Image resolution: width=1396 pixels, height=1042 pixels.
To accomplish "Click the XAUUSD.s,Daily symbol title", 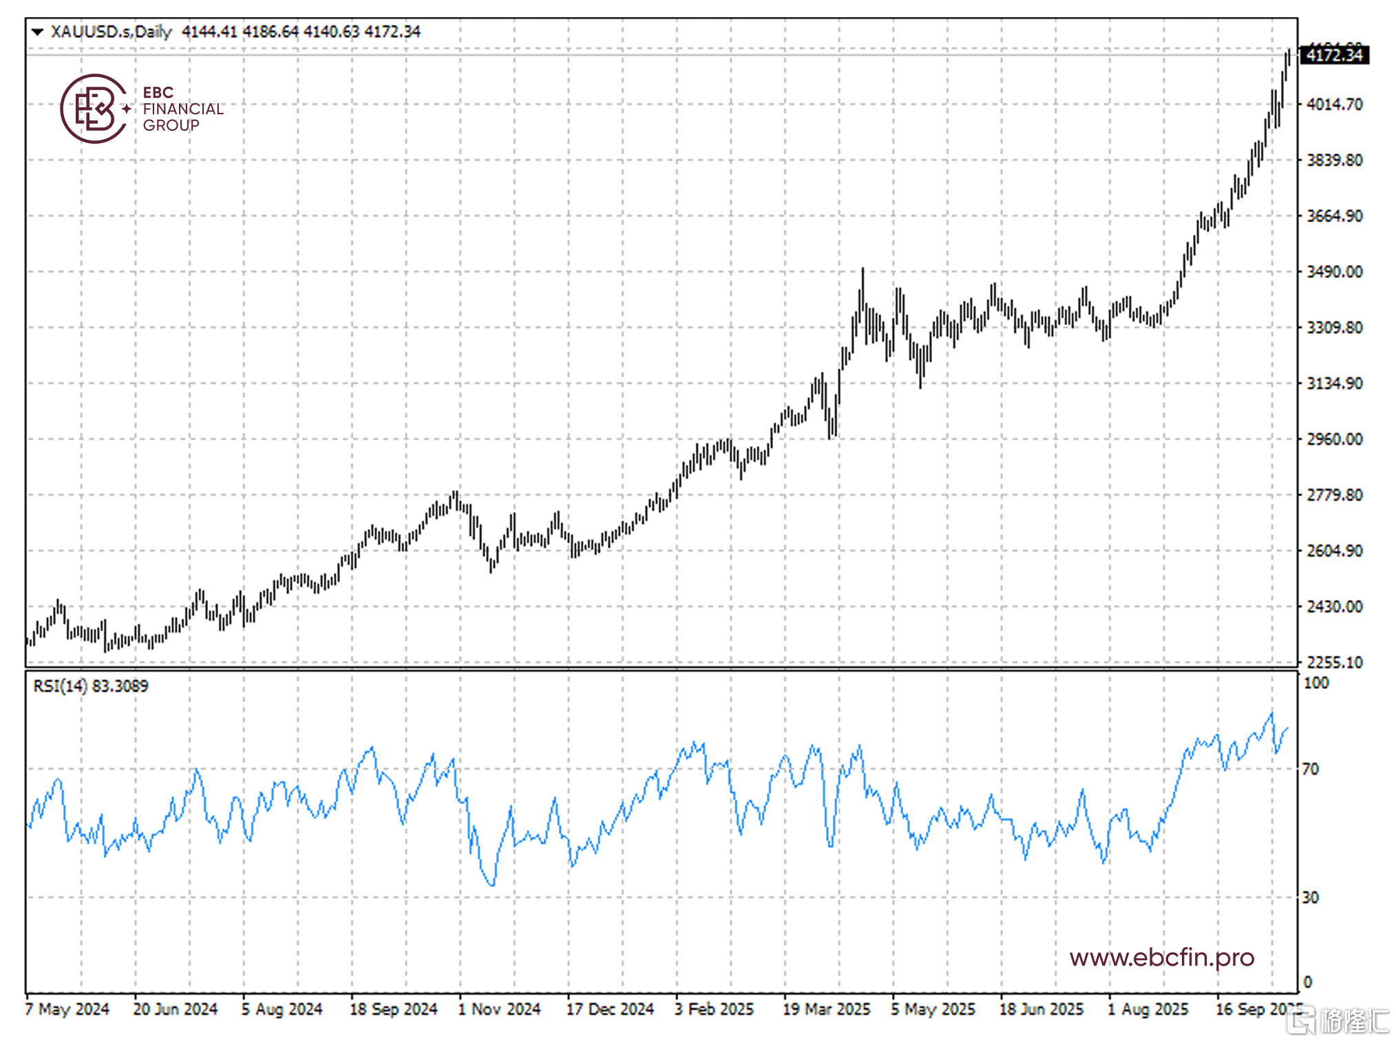I will coord(111,32).
